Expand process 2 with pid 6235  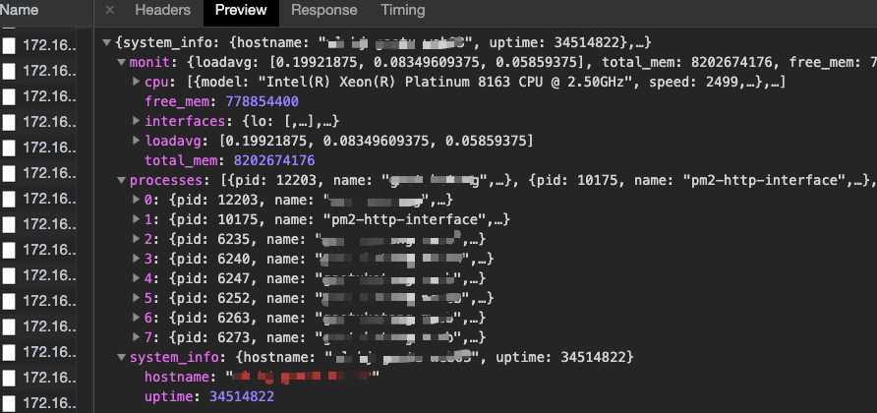pos(136,239)
